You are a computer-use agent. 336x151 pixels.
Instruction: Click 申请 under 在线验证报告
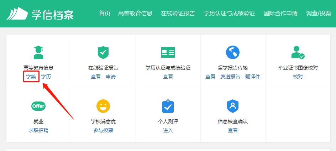[x=111, y=77]
